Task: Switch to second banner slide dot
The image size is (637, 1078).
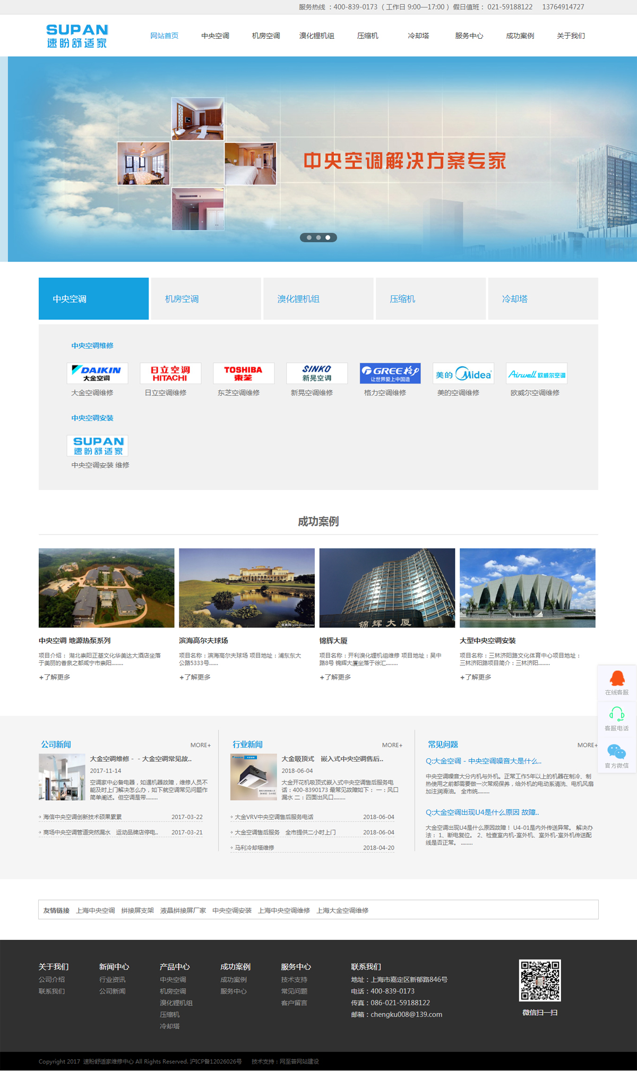Action: coord(318,237)
